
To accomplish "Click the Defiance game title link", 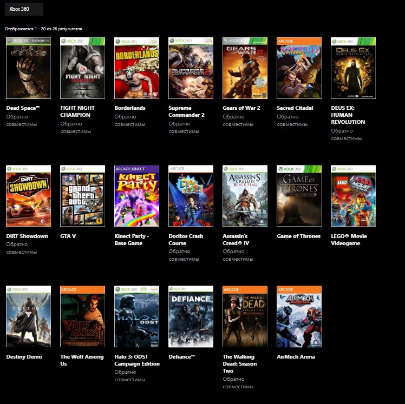I will point(181,357).
